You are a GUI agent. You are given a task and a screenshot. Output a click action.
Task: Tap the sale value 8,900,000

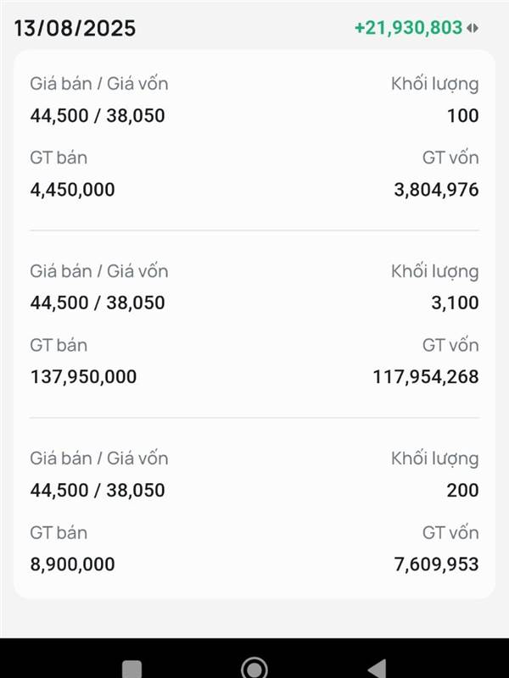[x=72, y=564]
